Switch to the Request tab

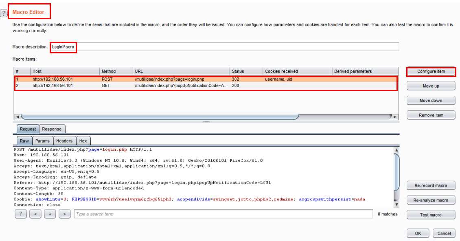(x=28, y=129)
